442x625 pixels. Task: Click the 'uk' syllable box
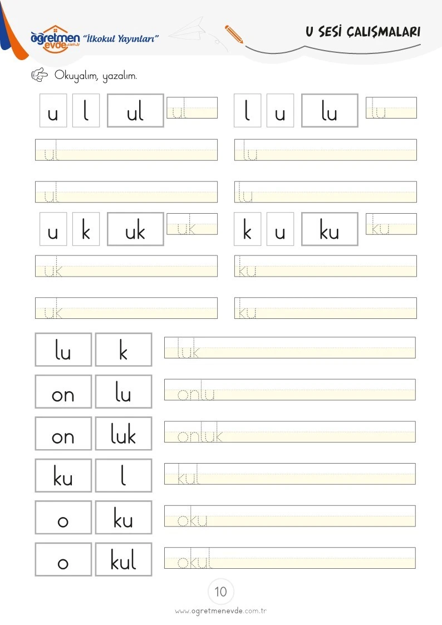(135, 229)
